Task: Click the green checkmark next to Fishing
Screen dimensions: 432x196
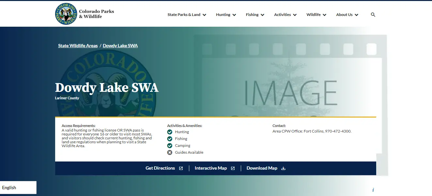Action: (170, 139)
